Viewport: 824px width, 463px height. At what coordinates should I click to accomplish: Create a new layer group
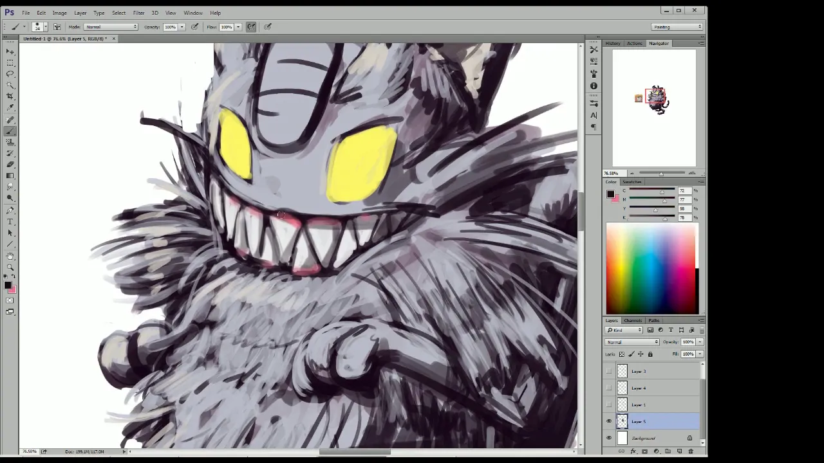tap(668, 451)
